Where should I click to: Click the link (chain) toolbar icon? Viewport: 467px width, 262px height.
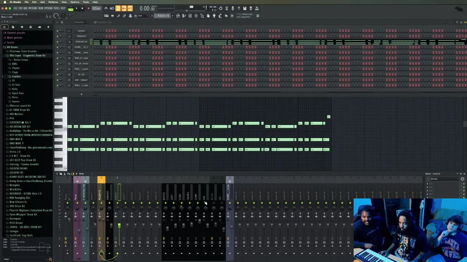tap(124, 16)
